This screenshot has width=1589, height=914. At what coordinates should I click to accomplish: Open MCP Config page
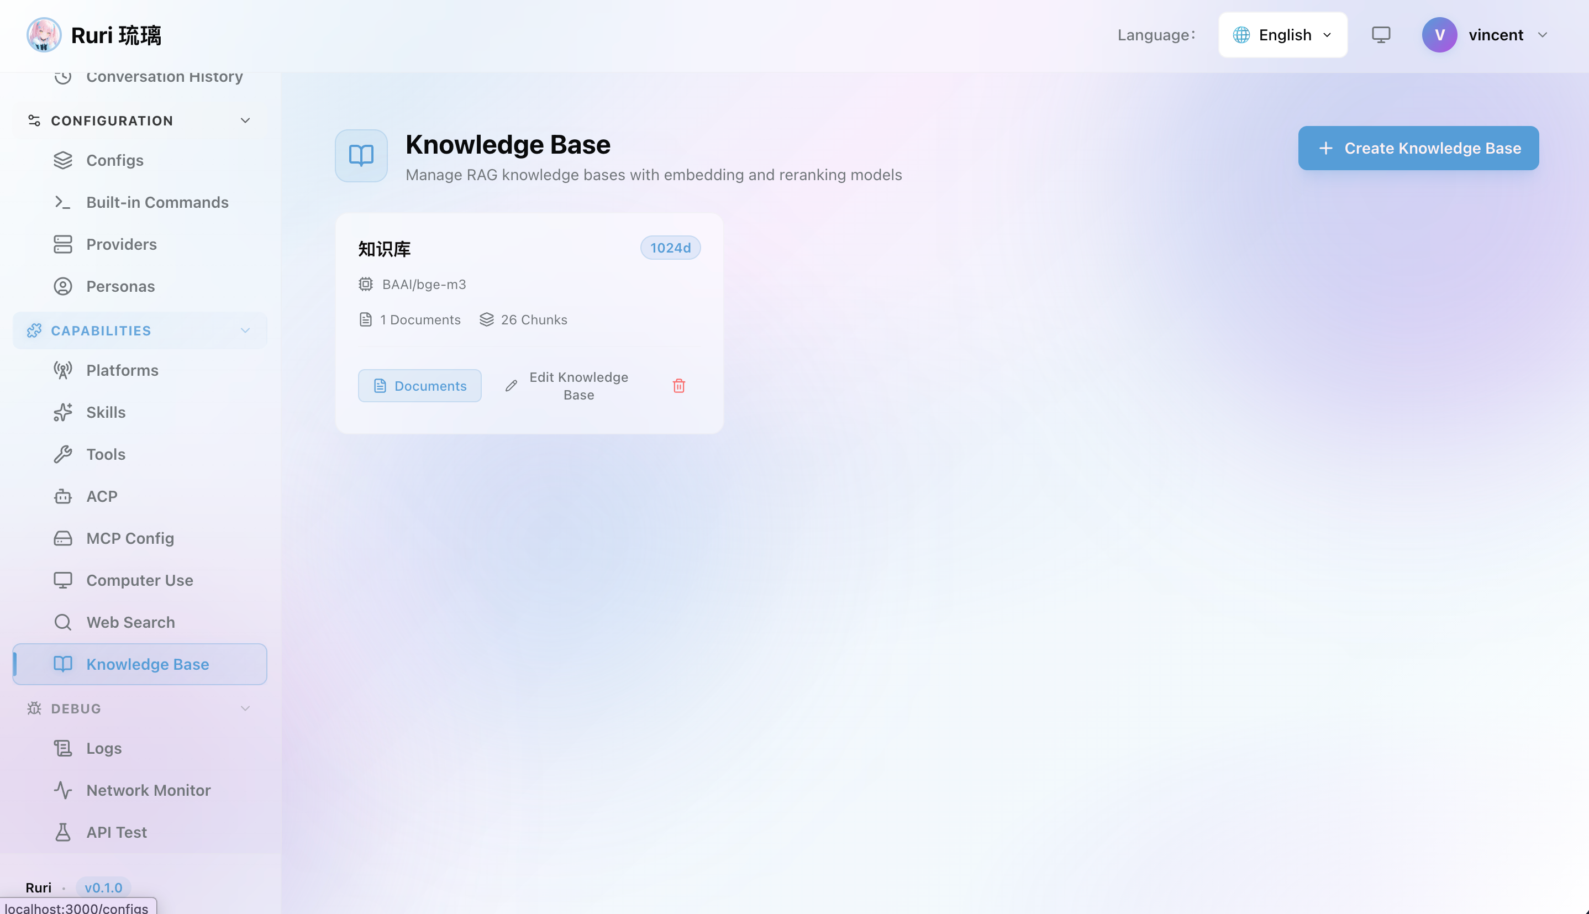(x=140, y=539)
